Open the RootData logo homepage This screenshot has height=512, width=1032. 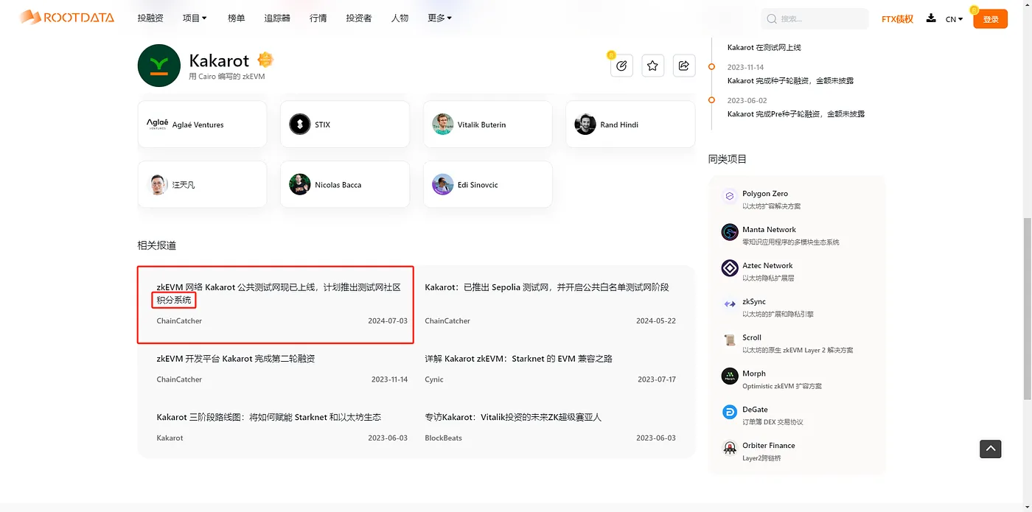pos(67,17)
